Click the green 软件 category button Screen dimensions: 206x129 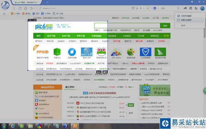point(131,105)
